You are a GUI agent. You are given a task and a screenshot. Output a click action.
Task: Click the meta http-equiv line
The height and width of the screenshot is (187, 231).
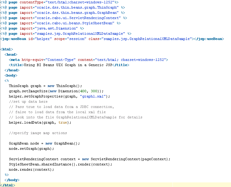pyautogui.click(x=88, y=60)
